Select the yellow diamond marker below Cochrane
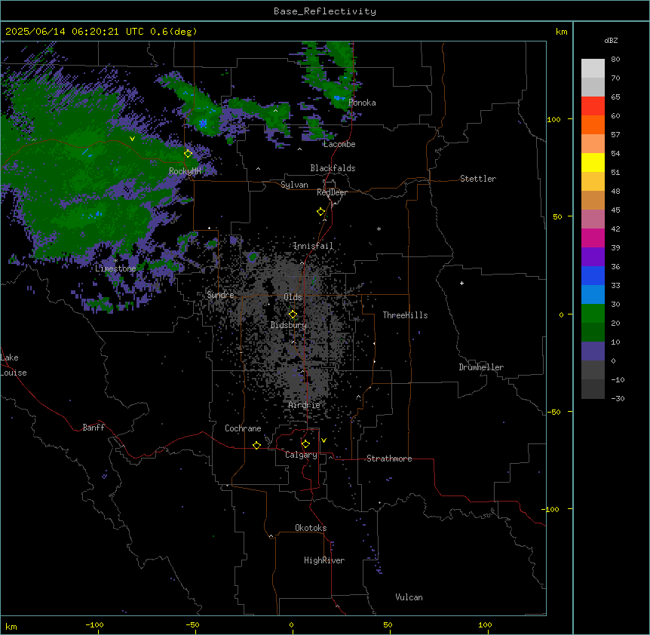 pos(256,445)
